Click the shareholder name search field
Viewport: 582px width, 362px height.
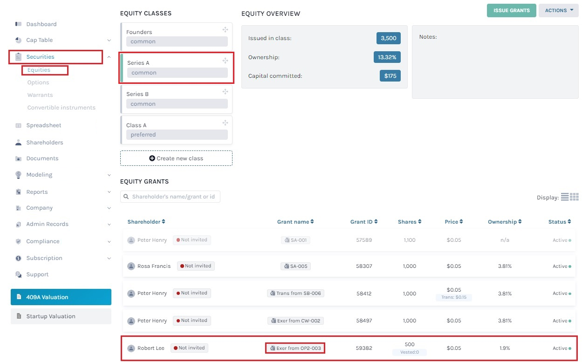(x=170, y=197)
